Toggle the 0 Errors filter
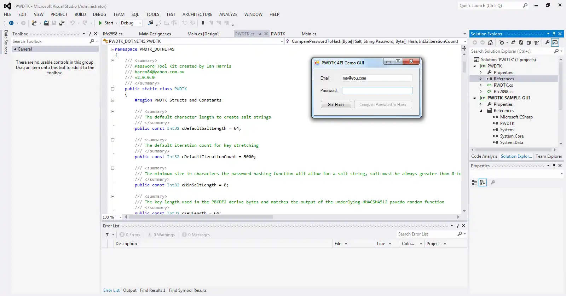Viewport: 566px width, 296px height. coord(130,235)
